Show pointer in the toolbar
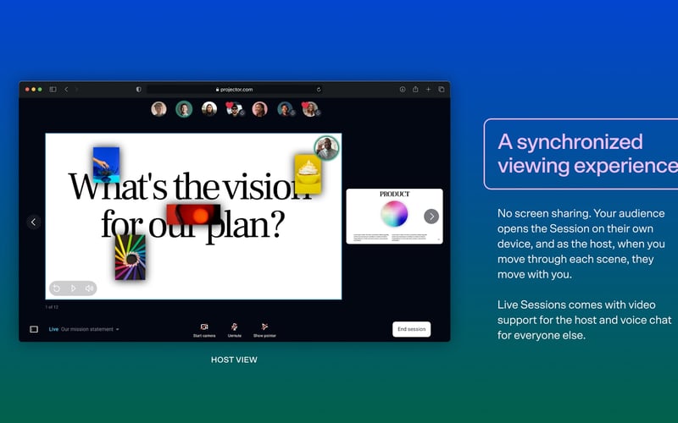Screen dimensions: 678x423 (264, 330)
